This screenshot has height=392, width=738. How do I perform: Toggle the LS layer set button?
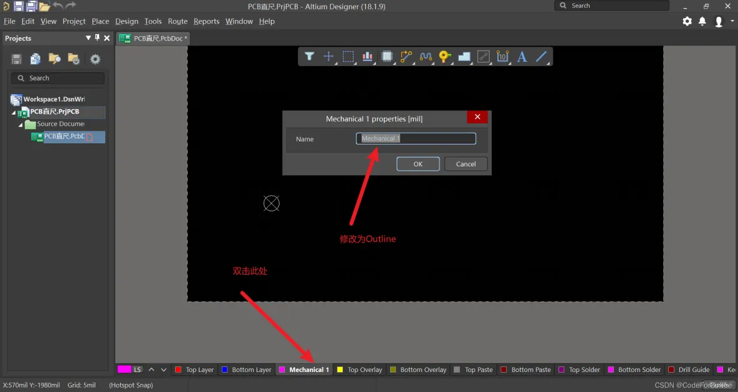coord(137,370)
